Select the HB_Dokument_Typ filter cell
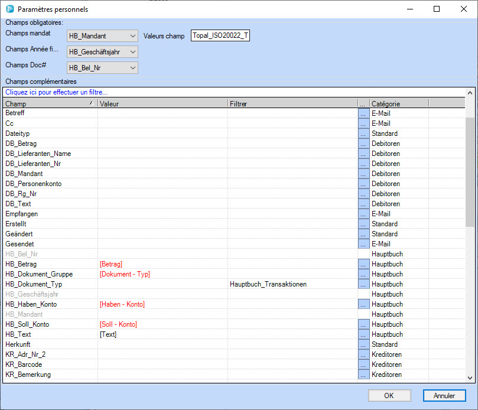The image size is (478, 410). pos(292,284)
